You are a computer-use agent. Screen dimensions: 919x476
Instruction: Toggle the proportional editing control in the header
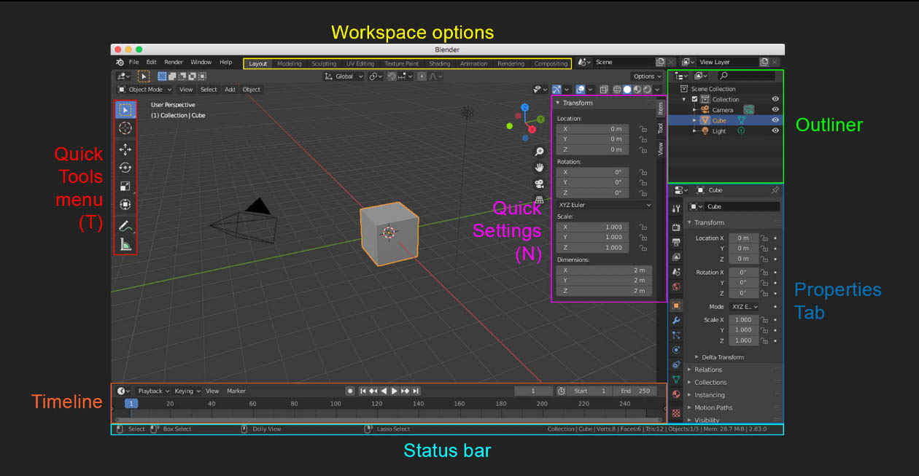click(x=421, y=77)
